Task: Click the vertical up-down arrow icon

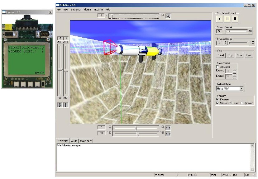Action: click(66, 105)
